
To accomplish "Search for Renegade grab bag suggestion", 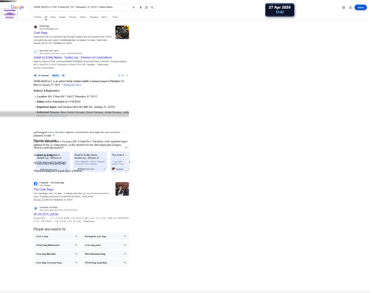I will pyautogui.click(x=106, y=236).
